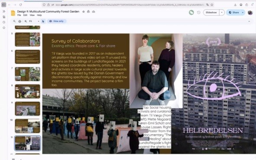Click the 'Survey of Collaborators' slide heading
Viewport: 256px width, 160px height.
pos(76,41)
